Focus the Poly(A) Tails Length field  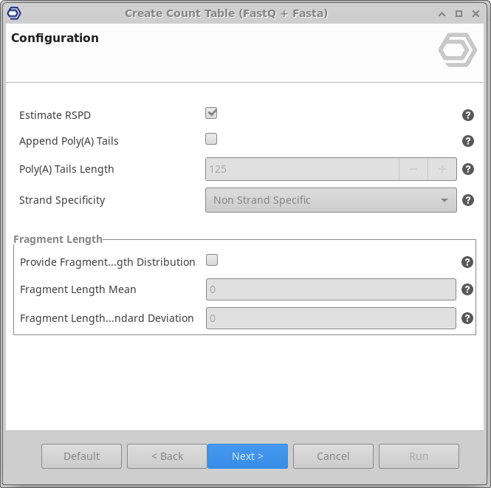pyautogui.click(x=302, y=169)
